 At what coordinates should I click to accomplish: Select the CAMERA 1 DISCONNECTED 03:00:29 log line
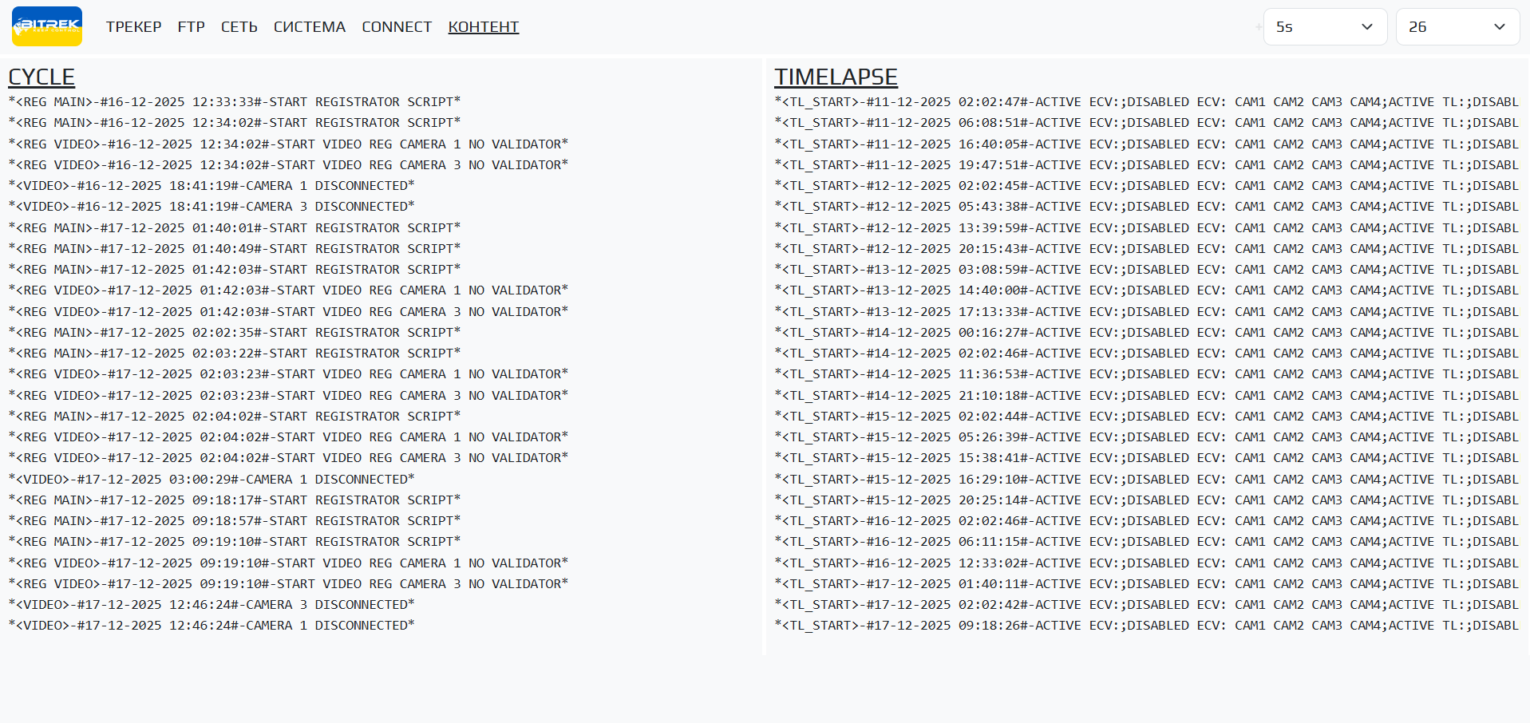pos(212,480)
